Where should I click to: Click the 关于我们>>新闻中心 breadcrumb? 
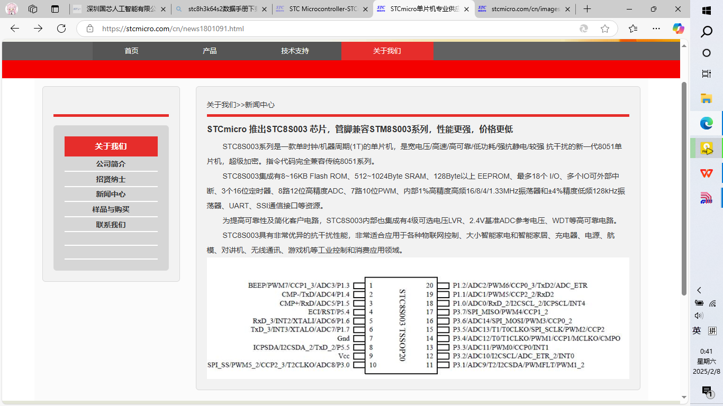(x=240, y=105)
